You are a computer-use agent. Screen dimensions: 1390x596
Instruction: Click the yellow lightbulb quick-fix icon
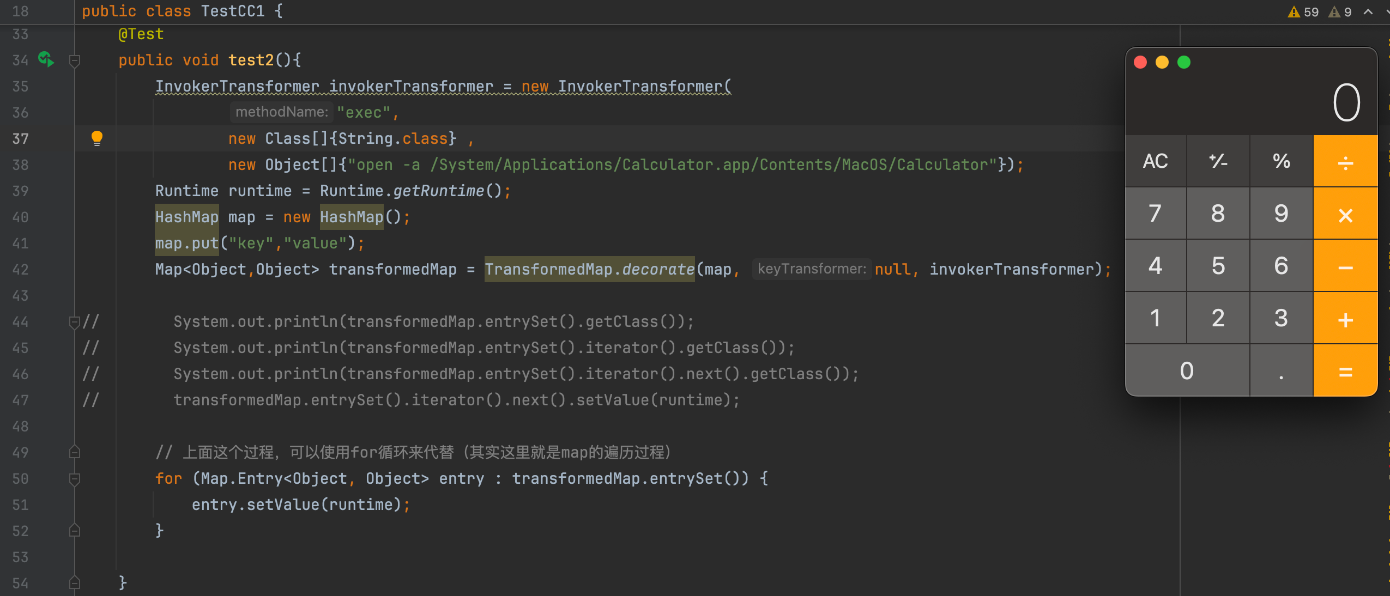point(96,138)
